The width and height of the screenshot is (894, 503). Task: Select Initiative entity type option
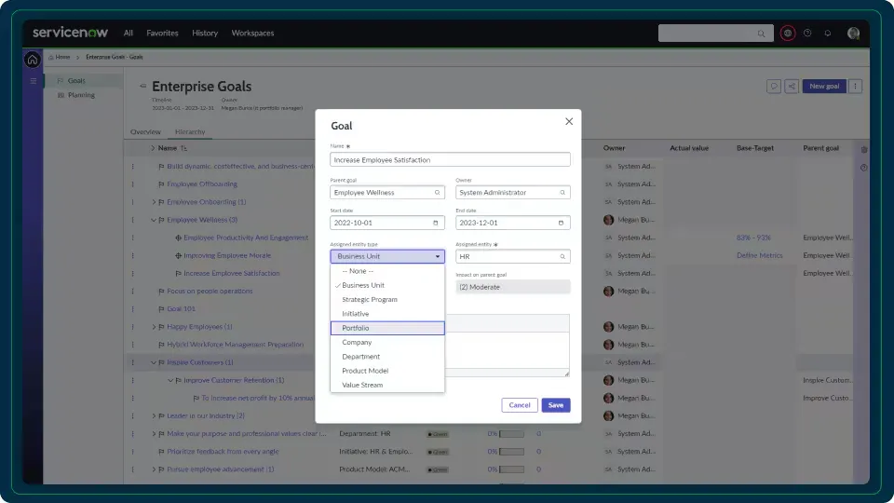pos(387,314)
